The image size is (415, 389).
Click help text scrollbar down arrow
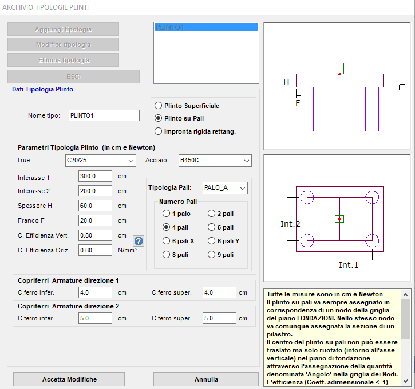[x=405, y=381]
